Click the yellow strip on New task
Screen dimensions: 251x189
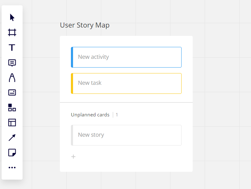click(72, 83)
